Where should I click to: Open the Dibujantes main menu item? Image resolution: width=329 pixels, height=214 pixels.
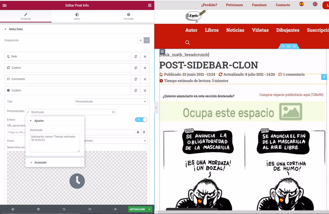[288, 30]
